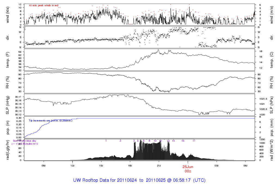279x191 pixels.
Task: Click the 03z time axis label
Action: 217,165
